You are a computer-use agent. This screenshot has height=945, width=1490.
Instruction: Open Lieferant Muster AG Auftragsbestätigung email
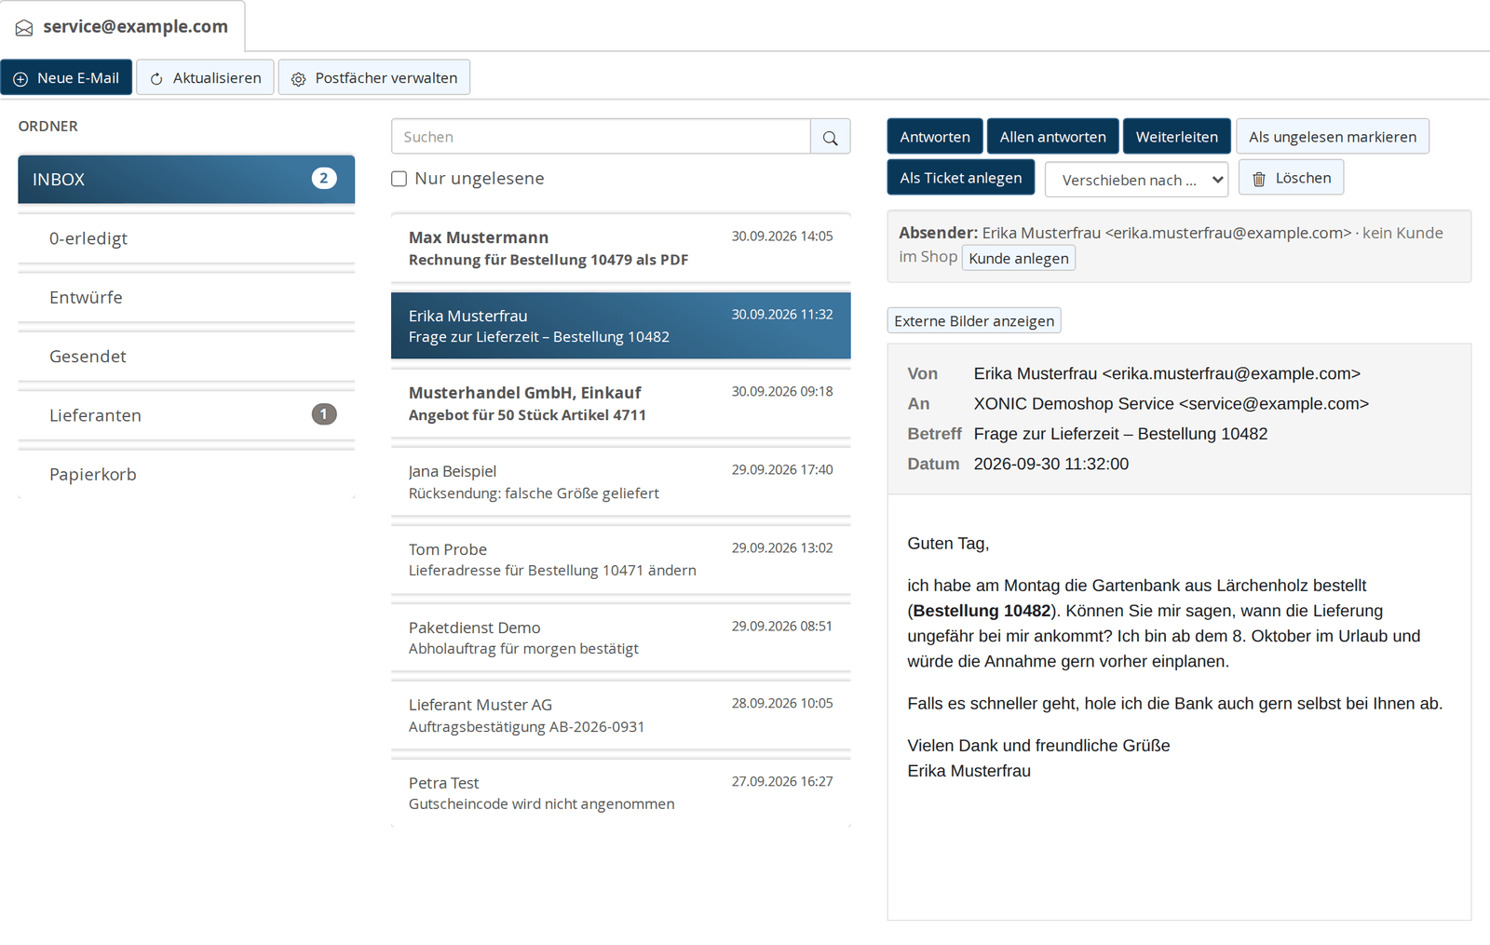pos(620,715)
